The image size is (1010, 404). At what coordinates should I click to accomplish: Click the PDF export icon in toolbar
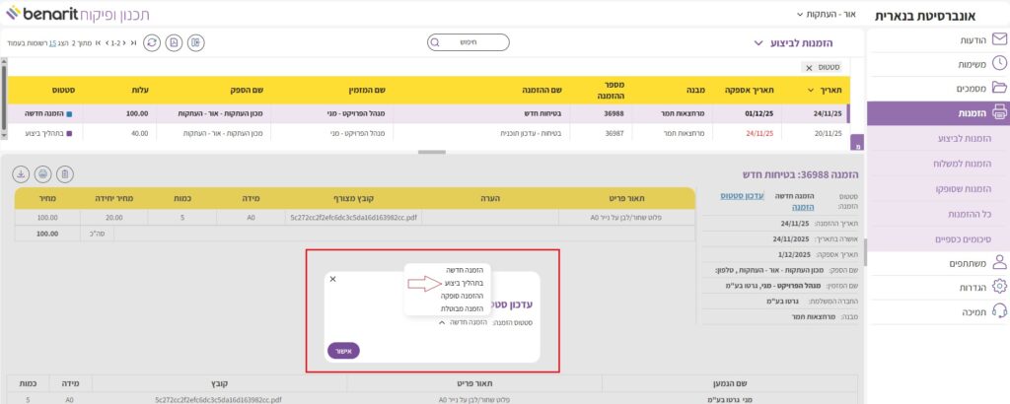174,42
